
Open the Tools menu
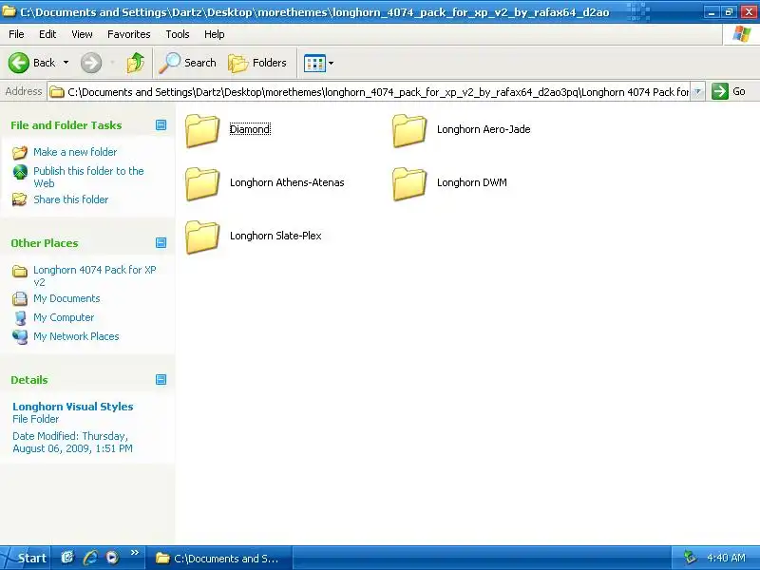(x=178, y=34)
